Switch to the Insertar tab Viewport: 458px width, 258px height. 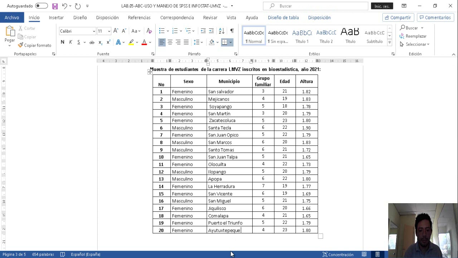point(56,18)
